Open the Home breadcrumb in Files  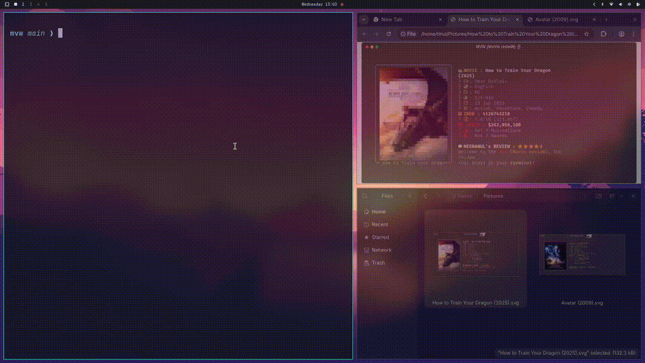pos(463,195)
